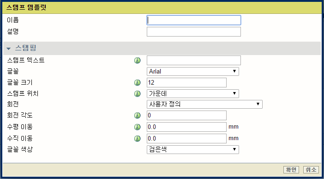Click info icon beside 수평 이동

138,127
